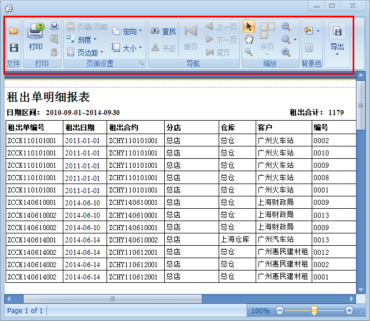The image size is (370, 321).
Task: Save the document using the floppy disk icon
Action: coord(14,48)
